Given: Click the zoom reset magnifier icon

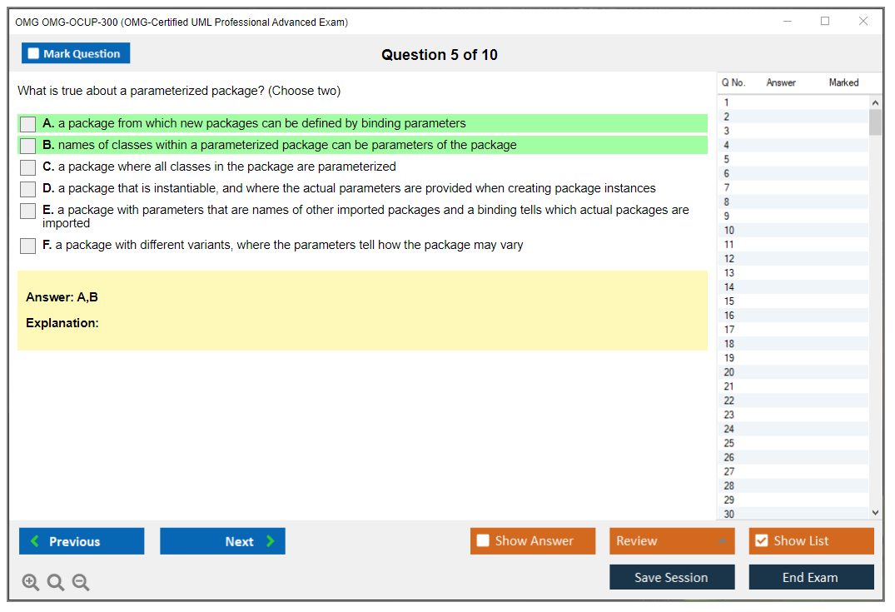Looking at the screenshot, I should pos(56,583).
